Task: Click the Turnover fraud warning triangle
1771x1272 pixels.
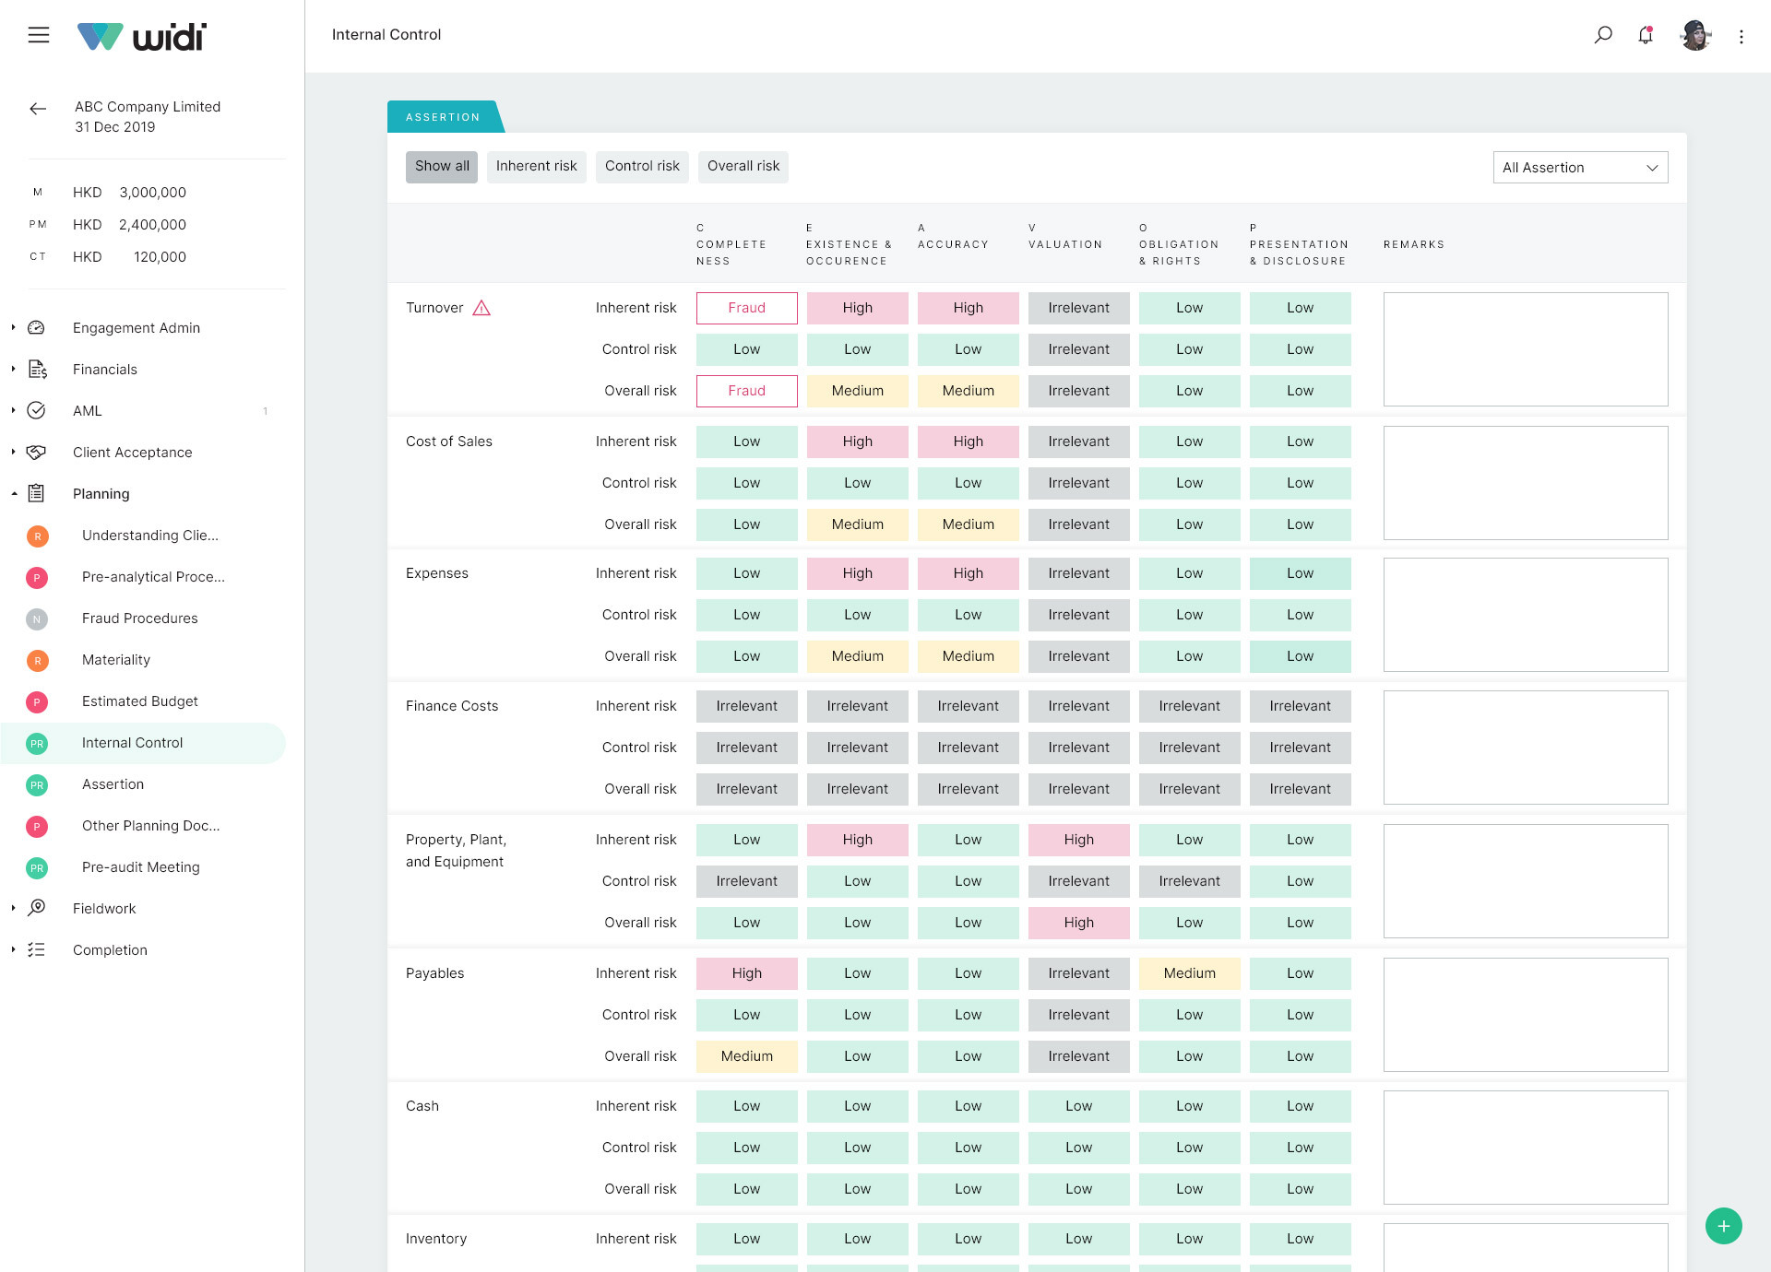Action: [x=481, y=308]
